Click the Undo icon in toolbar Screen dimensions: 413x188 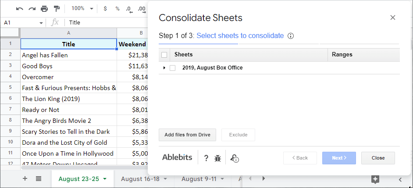[x=19, y=8]
